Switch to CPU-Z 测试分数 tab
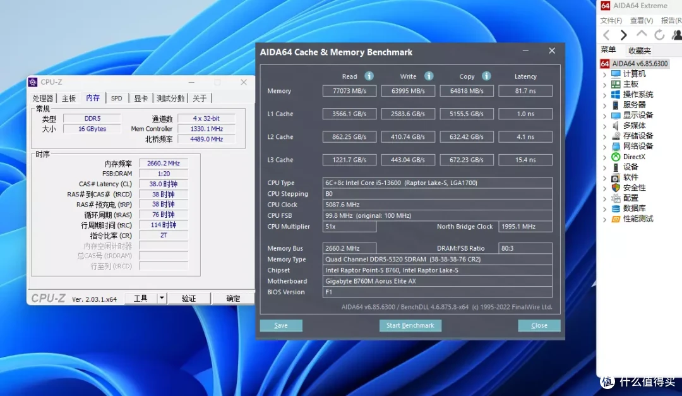 pos(170,99)
